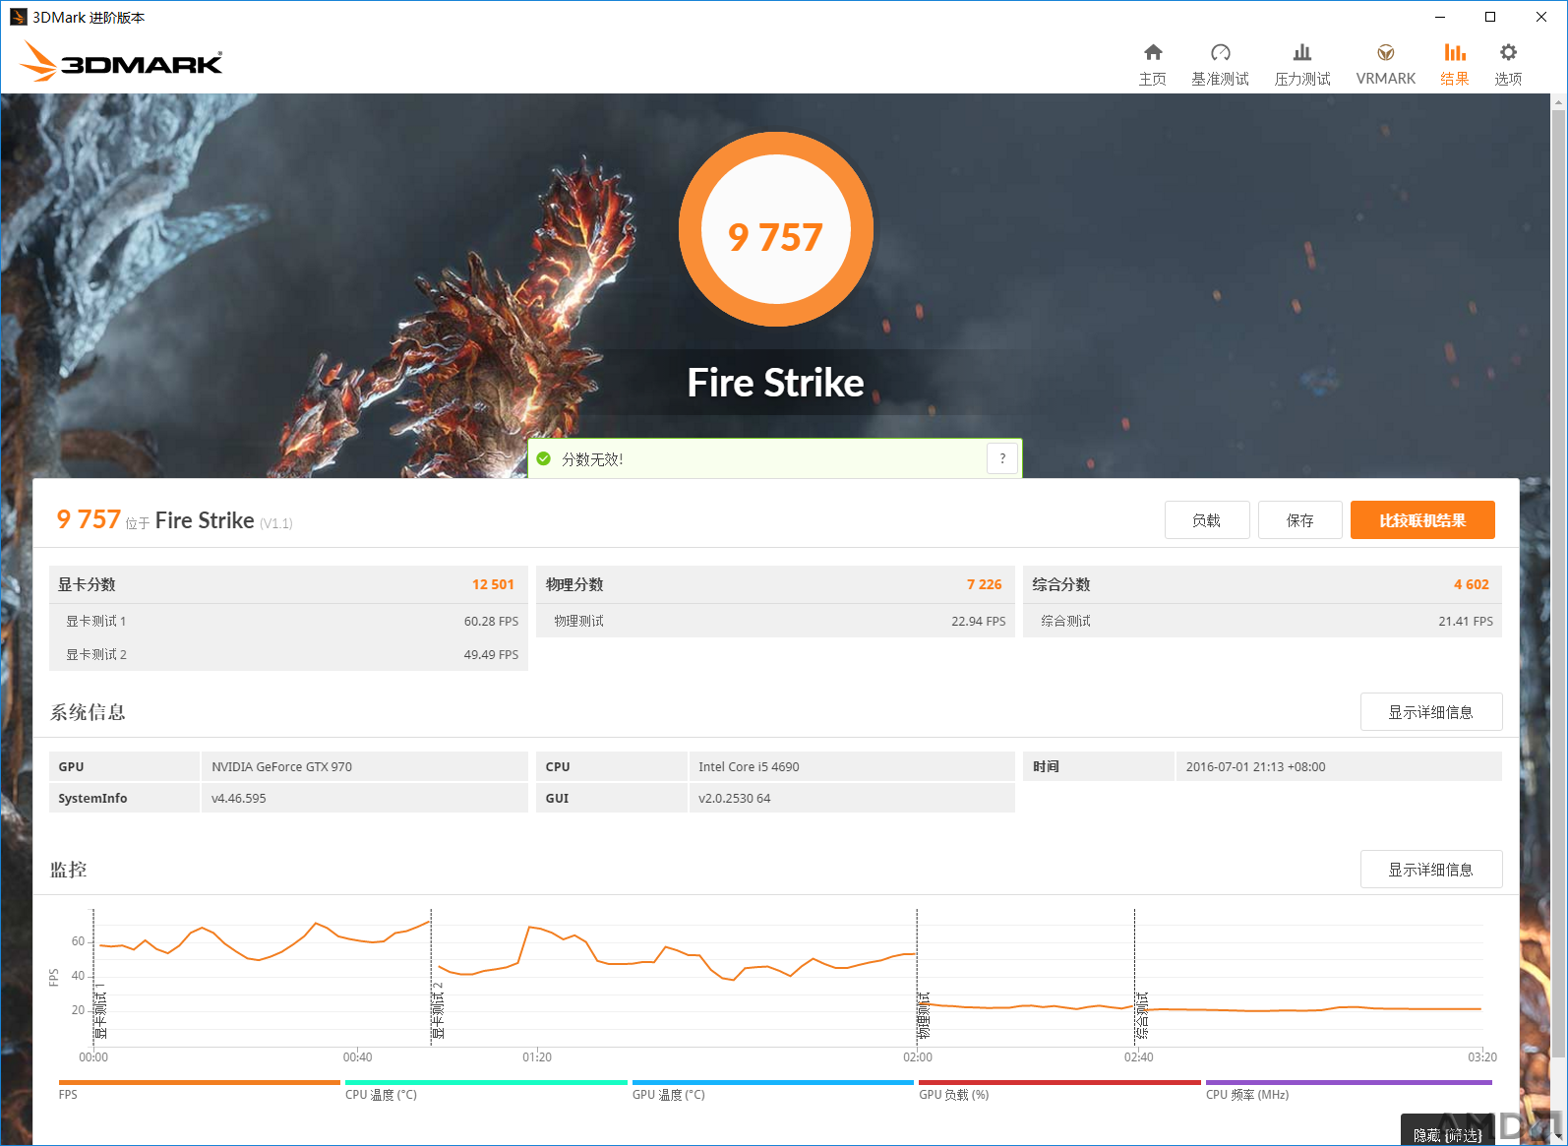Viewport: 1568px width, 1146px height.
Task: Click the 显卡分数 12 501 row
Action: point(288,584)
